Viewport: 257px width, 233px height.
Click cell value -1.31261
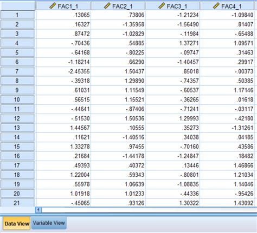coord(227,128)
